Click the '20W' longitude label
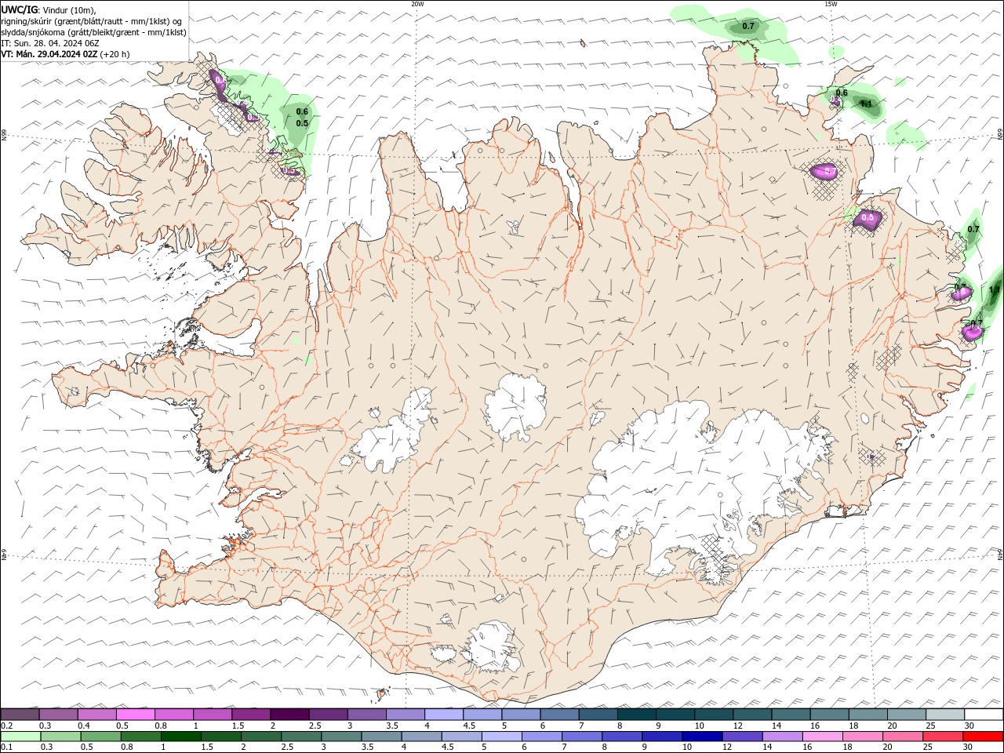Viewport: 1004px width, 753px height. pos(417,4)
